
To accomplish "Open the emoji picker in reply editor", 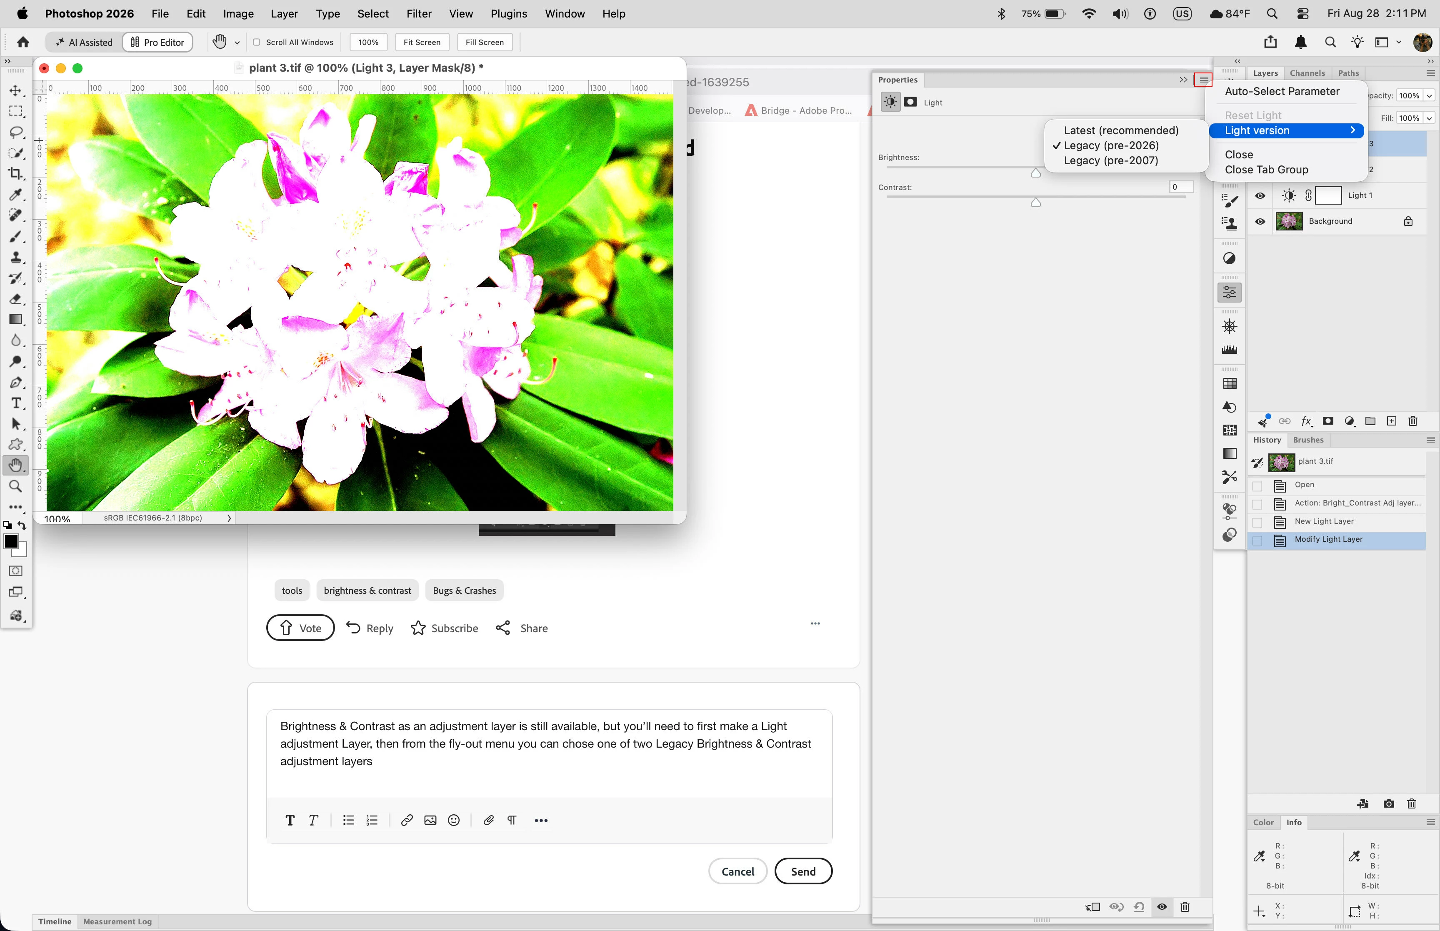I will click(454, 821).
